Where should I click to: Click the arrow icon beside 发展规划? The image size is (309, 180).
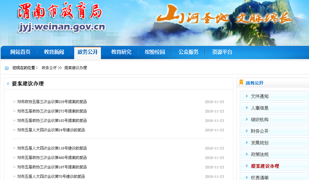[x=247, y=142]
